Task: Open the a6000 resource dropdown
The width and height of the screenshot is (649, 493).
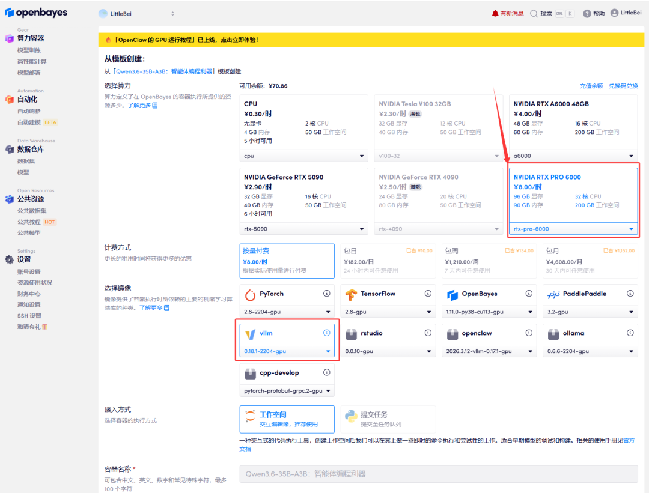Action: 573,156
